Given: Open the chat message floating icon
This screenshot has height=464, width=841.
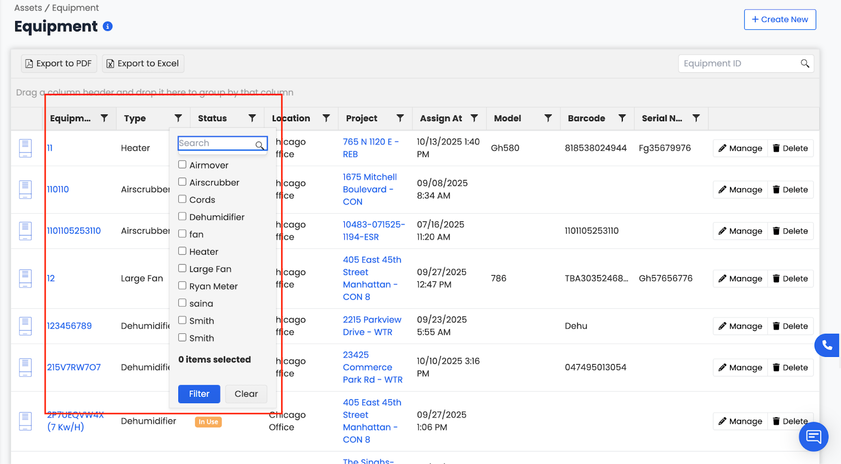Looking at the screenshot, I should [x=814, y=436].
